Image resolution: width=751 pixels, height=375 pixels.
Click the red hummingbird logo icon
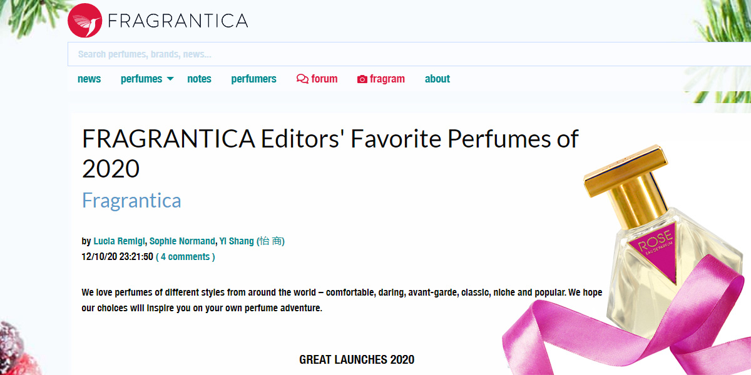[x=84, y=21]
